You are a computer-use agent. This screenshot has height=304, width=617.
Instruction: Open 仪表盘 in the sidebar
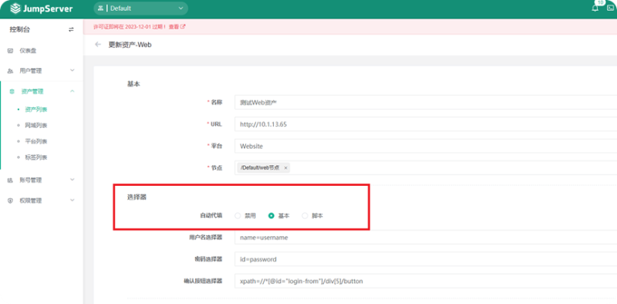29,51
